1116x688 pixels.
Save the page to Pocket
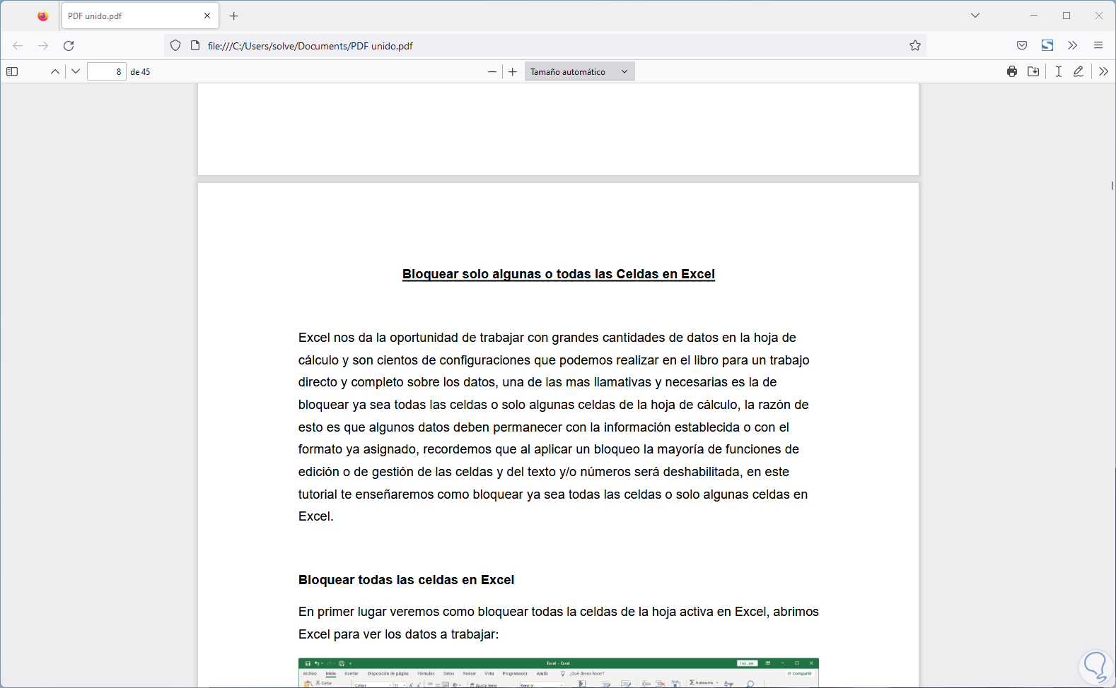[1022, 46]
